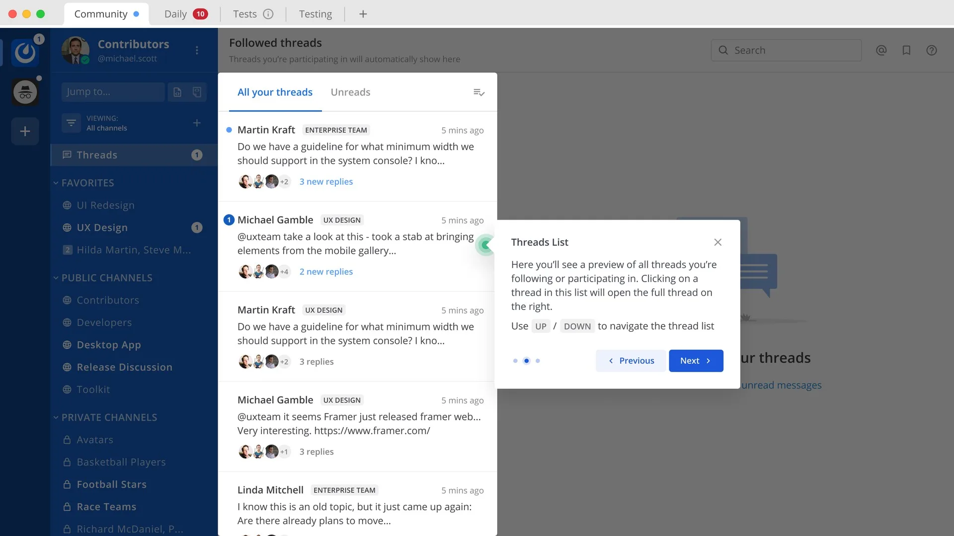The height and width of the screenshot is (536, 954).
Task: Switch to Daily tab
Action: [185, 14]
